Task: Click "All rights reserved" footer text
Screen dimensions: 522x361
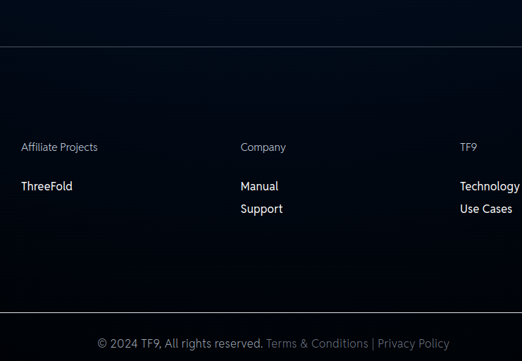Action: (214, 343)
